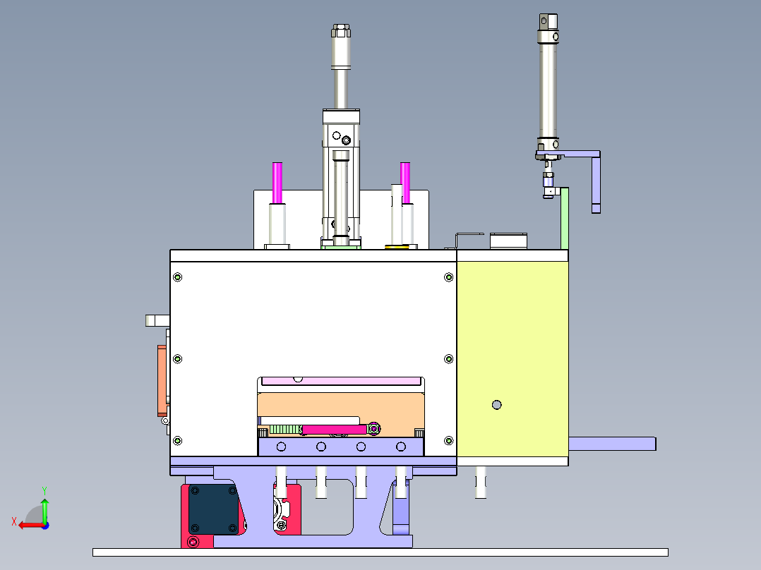Screen dimensions: 761x570
Task: Select the green ribbed spring part inside the window
Action: pos(285,430)
